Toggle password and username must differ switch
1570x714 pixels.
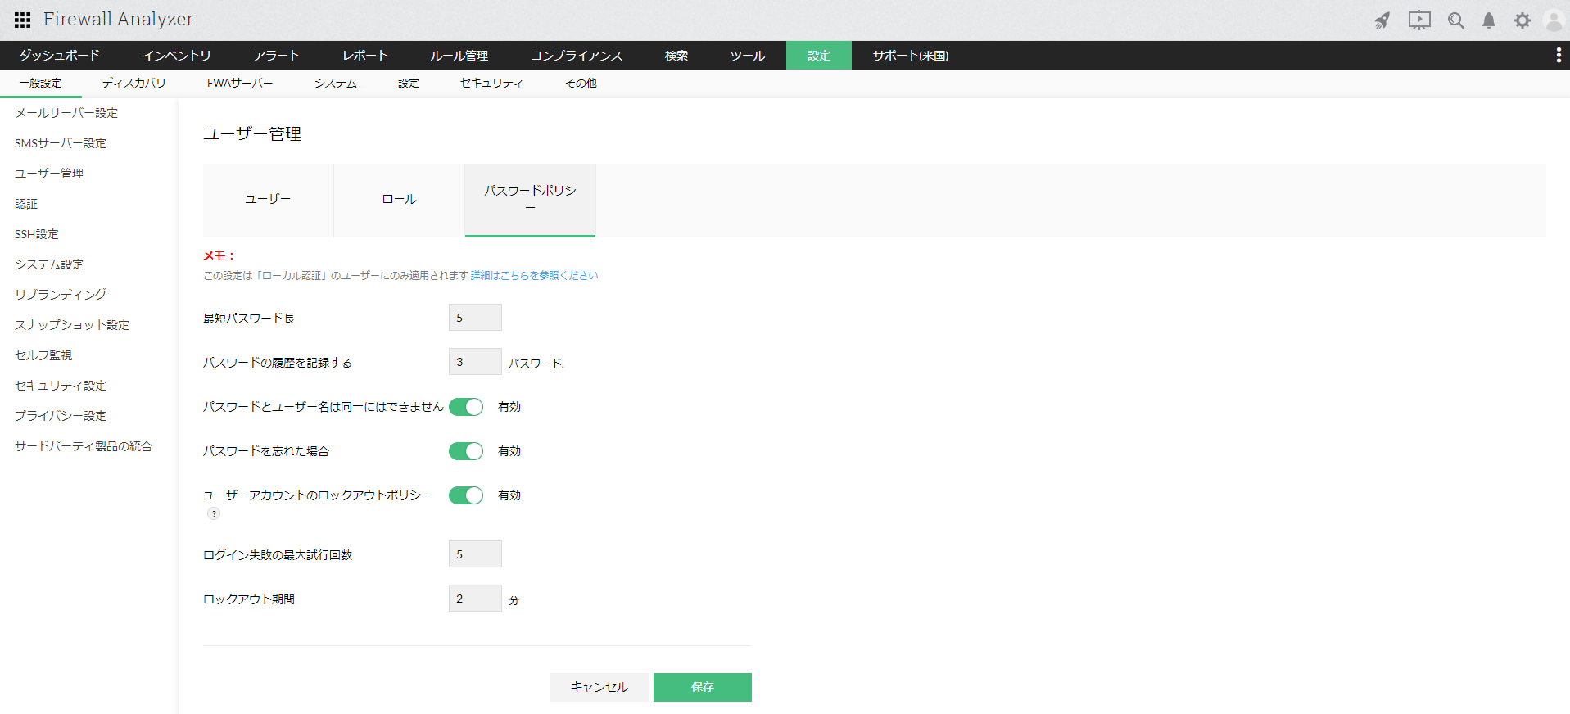point(466,407)
